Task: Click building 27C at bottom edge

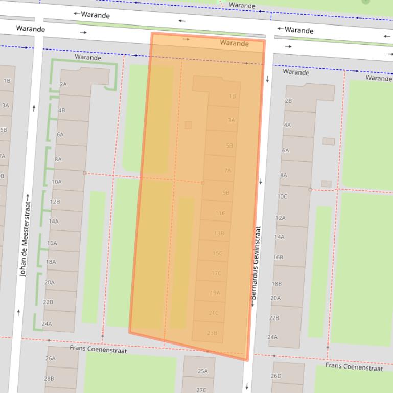Action: coord(201,390)
